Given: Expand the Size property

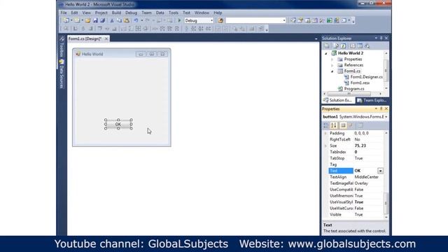Looking at the screenshot, I should [x=325, y=146].
